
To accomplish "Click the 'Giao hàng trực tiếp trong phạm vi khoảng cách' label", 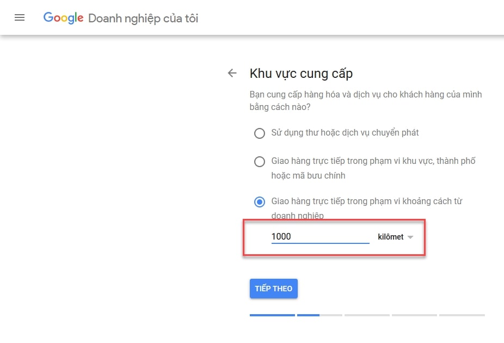I will 367,208.
